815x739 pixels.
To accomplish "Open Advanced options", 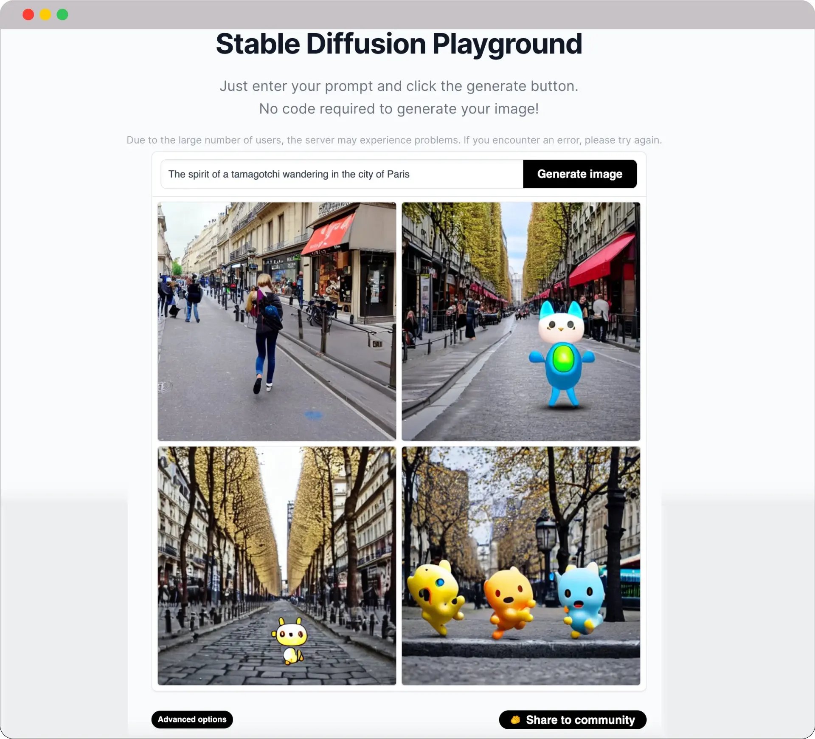I will click(192, 719).
